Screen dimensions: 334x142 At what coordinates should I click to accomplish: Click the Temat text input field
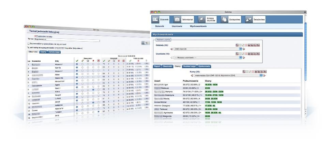tap(67, 40)
